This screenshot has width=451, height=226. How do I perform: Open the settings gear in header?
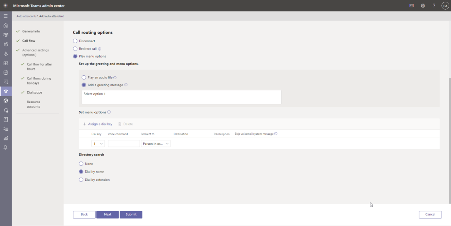tap(423, 6)
